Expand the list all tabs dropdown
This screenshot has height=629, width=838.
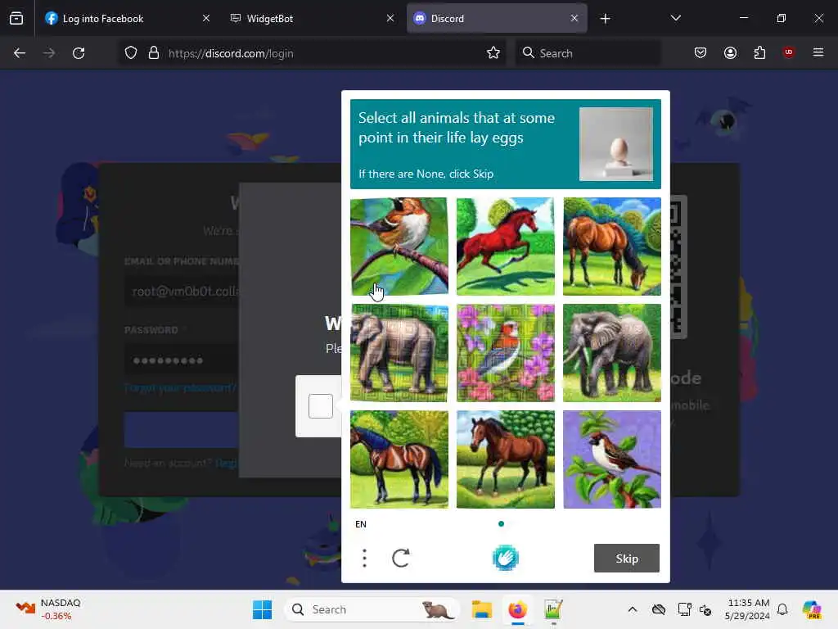[x=675, y=19]
